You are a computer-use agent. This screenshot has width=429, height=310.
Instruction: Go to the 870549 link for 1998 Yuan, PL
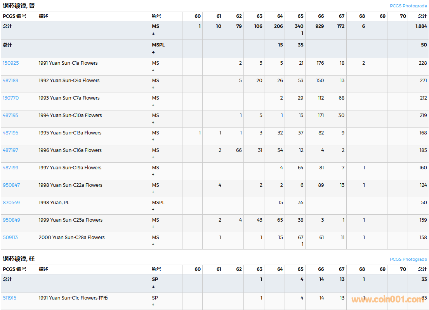(x=11, y=203)
